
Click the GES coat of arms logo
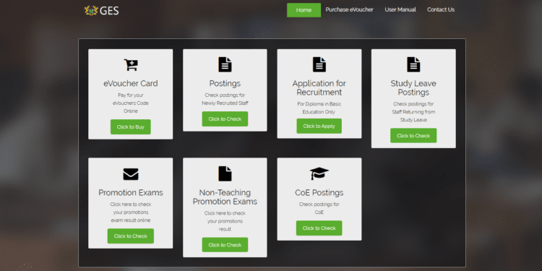(x=91, y=10)
